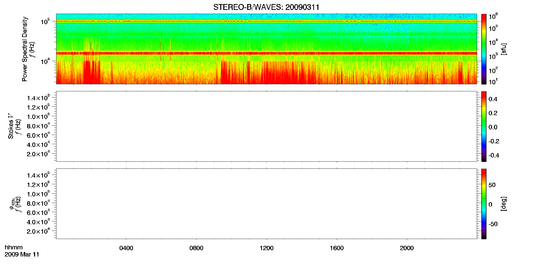Image resolution: width=533 pixels, height=274 pixels.
Task: Select the 0800 time axis label
Action: pyautogui.click(x=196, y=248)
